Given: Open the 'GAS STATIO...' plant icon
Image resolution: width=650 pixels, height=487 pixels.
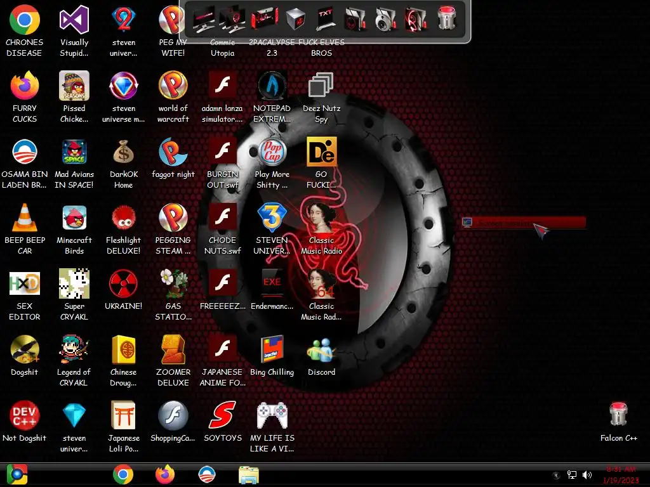Looking at the screenshot, I should pyautogui.click(x=173, y=283).
